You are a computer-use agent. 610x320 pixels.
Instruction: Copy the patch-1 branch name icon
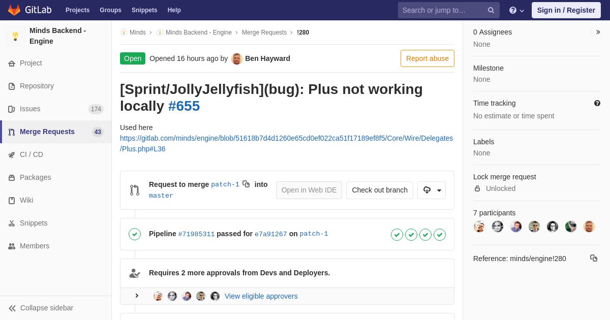(x=246, y=184)
